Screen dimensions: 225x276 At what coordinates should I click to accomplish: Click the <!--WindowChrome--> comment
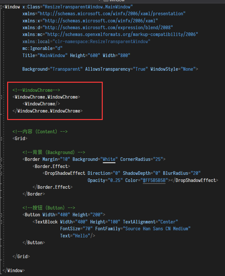click(x=36, y=90)
